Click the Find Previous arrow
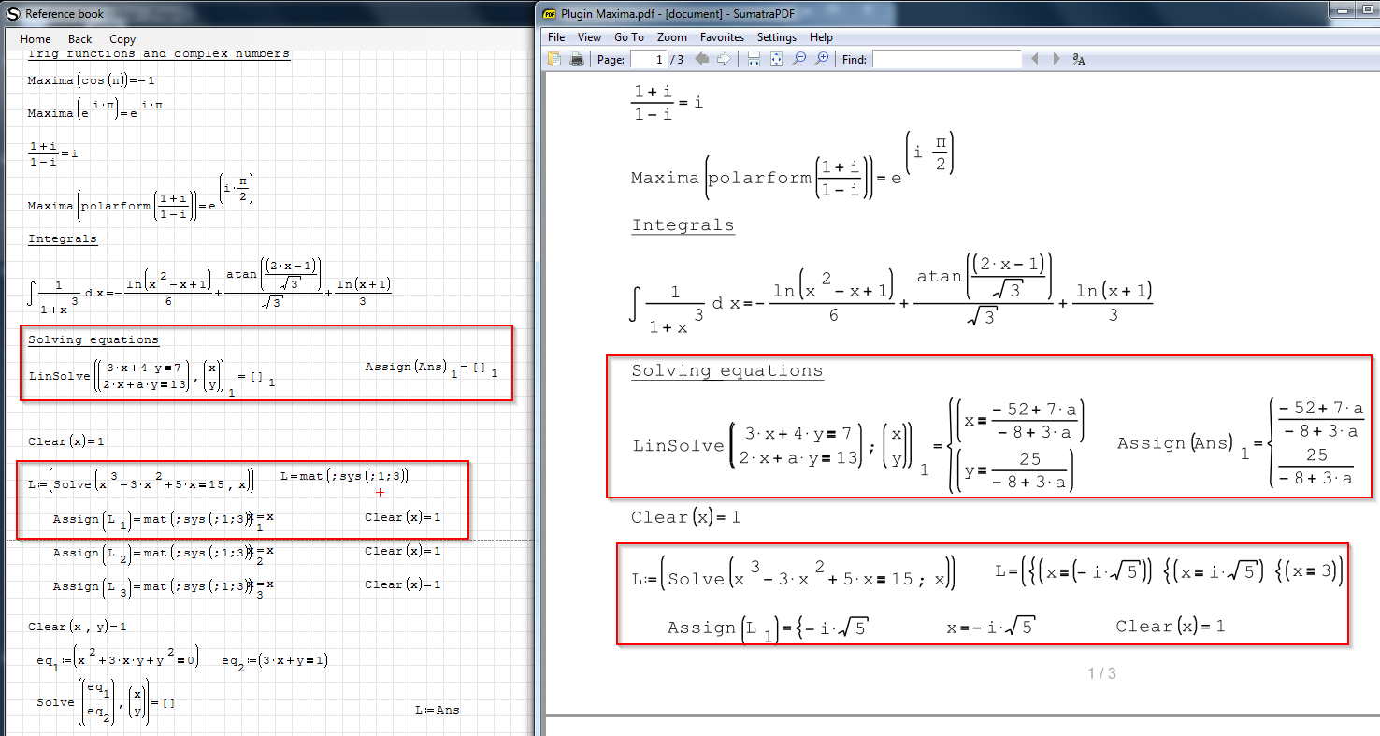Screen dimensions: 1380x736 coord(1035,59)
